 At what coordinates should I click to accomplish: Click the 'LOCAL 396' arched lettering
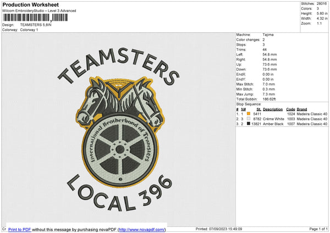[119, 193]
